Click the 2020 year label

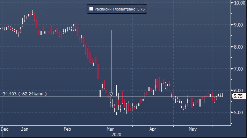click(x=116, y=135)
